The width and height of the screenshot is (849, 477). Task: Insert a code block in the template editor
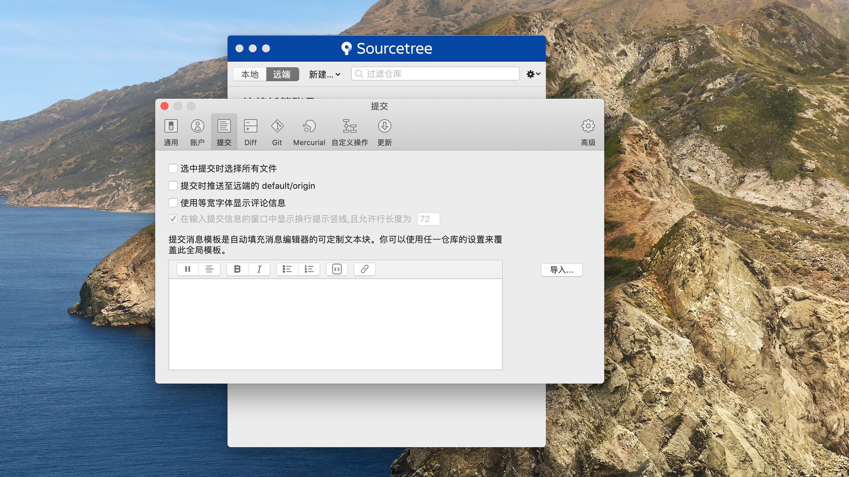click(x=337, y=269)
